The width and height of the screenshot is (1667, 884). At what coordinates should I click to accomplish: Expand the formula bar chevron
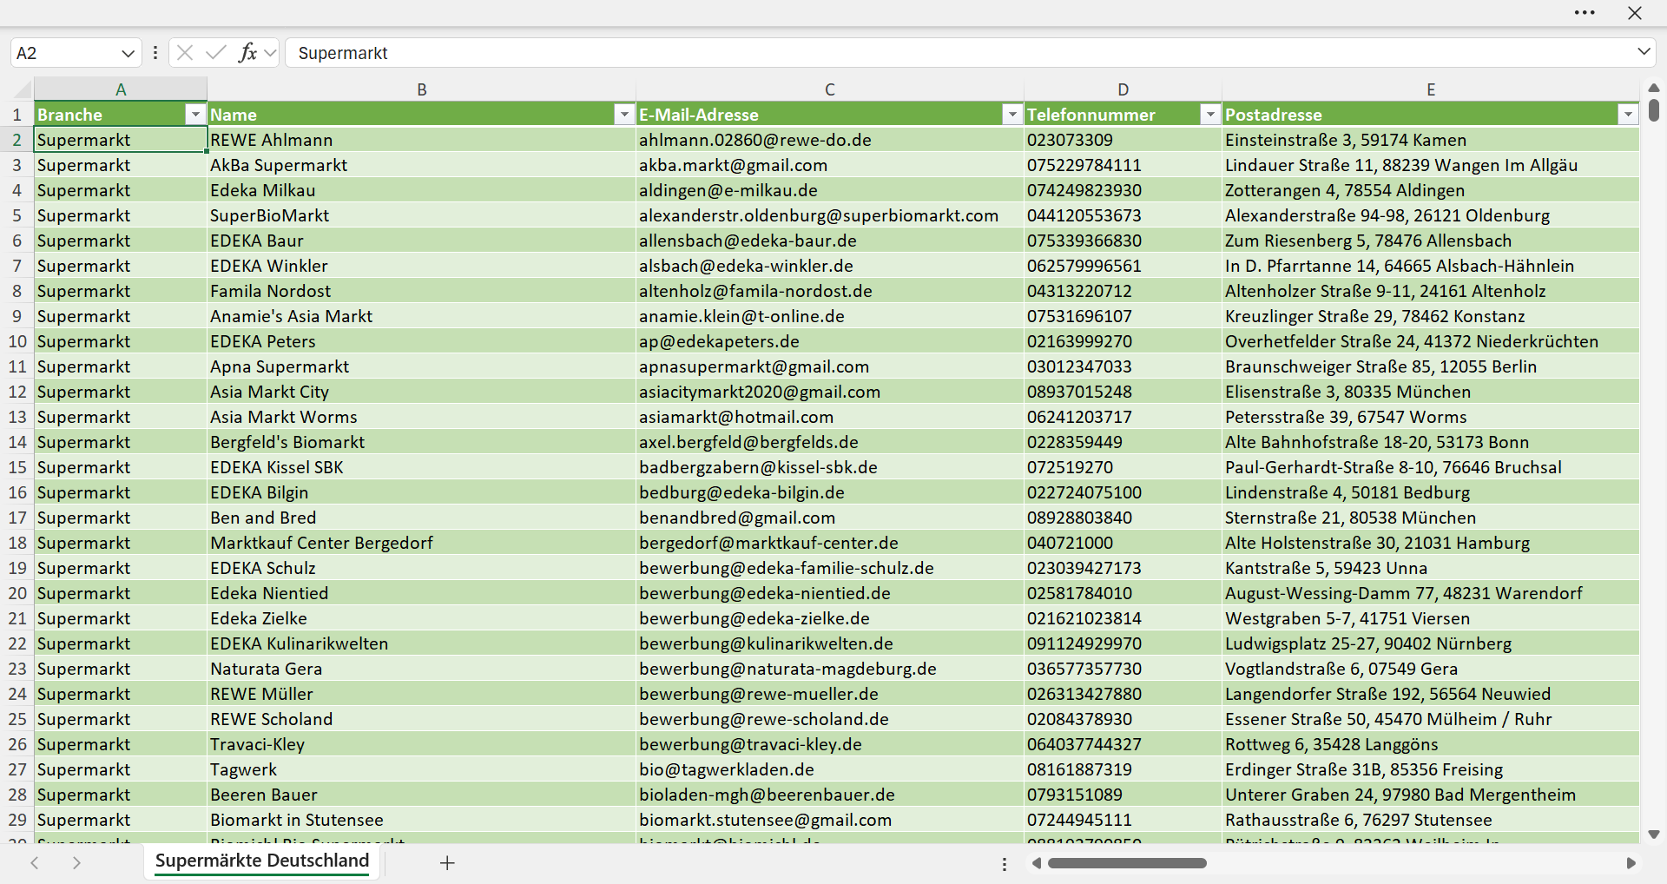point(1644,52)
